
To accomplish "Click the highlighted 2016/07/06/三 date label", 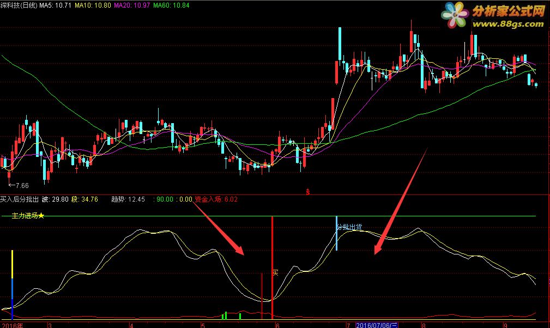I will pyautogui.click(x=377, y=325).
